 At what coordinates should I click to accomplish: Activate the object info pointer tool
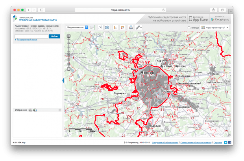pos(92,27)
